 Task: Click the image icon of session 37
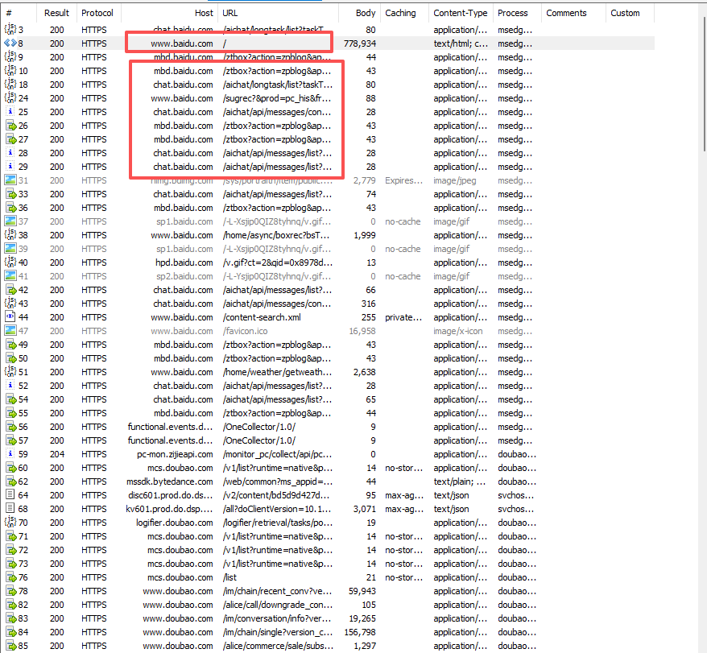click(10, 221)
